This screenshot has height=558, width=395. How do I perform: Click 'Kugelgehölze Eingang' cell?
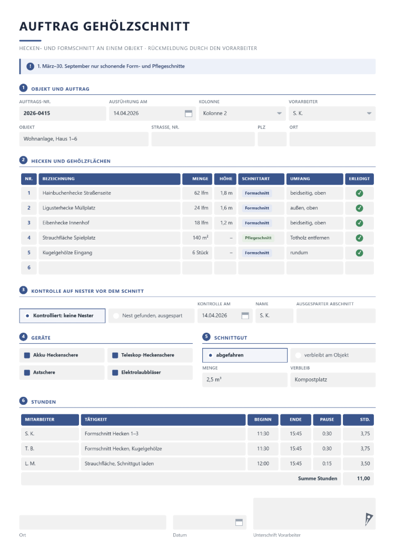tap(110, 253)
